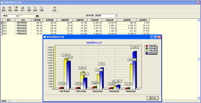
Task: Click the binoculars search icon beside 库房
Action: point(37,16)
